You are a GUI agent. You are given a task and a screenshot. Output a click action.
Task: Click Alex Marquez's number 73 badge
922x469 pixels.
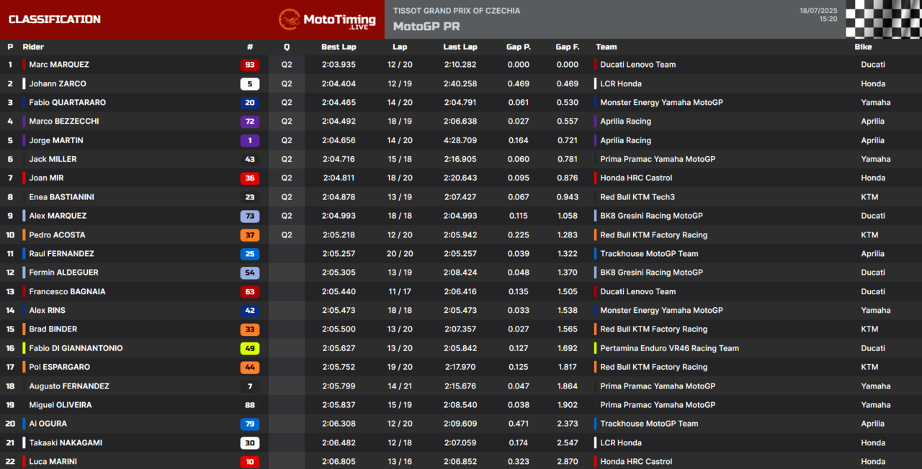click(x=250, y=216)
